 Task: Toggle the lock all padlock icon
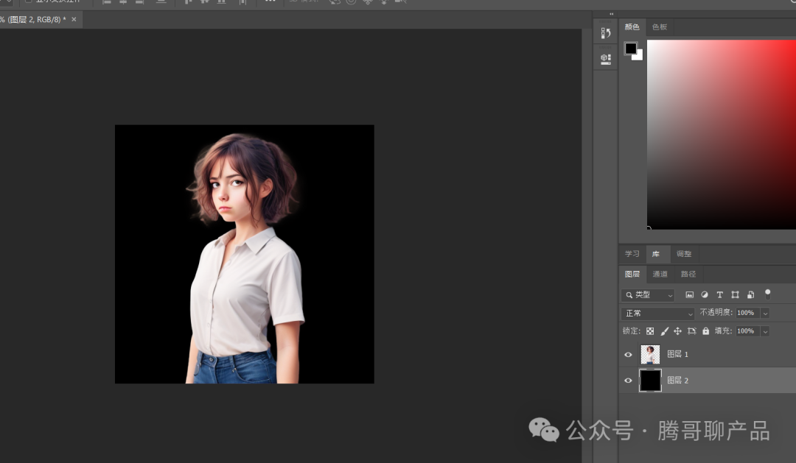point(705,331)
